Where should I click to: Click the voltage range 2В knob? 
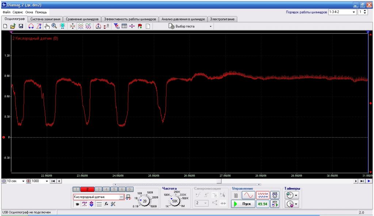click(x=145, y=201)
